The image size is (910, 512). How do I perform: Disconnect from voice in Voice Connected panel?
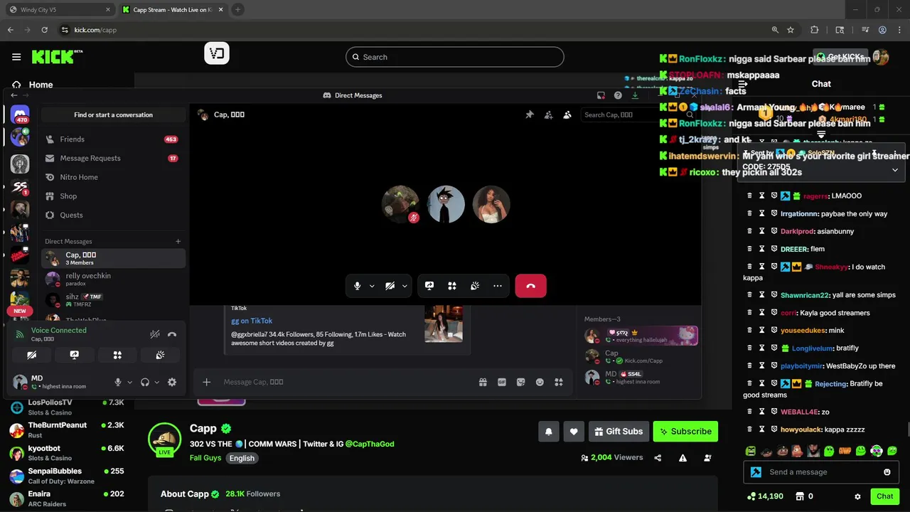click(171, 334)
